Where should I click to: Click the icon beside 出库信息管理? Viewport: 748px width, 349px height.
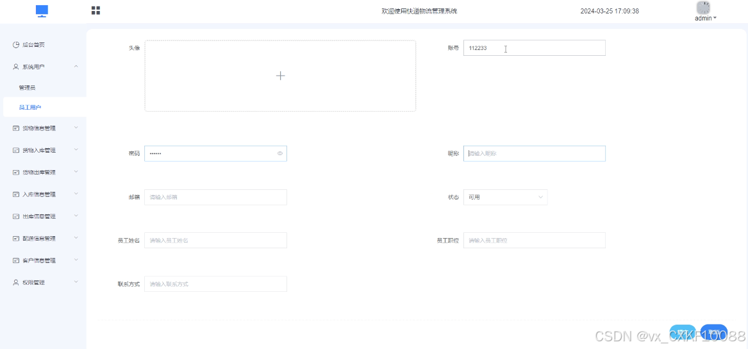point(16,216)
